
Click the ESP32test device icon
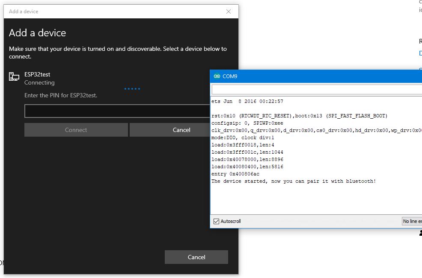click(x=14, y=76)
